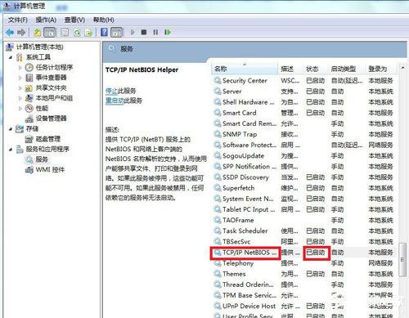Viewport: 409px width, 318px height.
Task: Click the 停止 this service link
Action: [x=111, y=91]
